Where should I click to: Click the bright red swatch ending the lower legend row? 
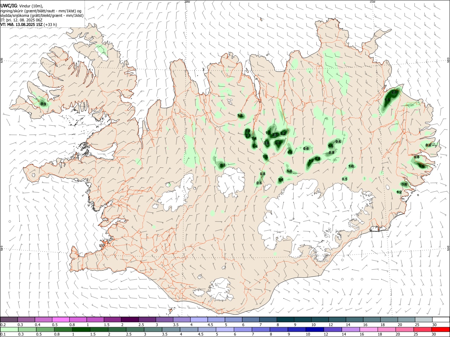coord(440,330)
